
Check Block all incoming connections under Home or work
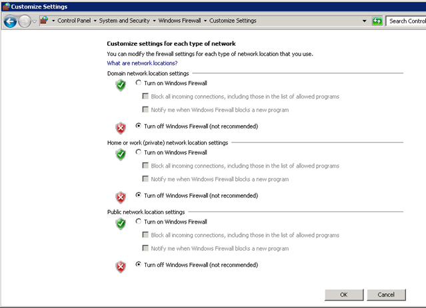click(145, 166)
